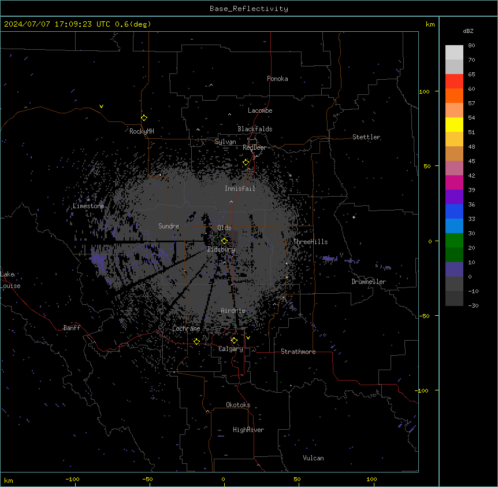Click the Airdrie city label
The image size is (498, 487).
pyautogui.click(x=233, y=311)
